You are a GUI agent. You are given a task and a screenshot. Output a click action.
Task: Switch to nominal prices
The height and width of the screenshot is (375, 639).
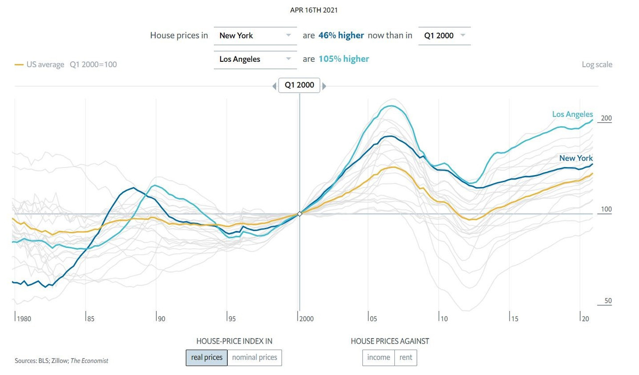tap(255, 358)
